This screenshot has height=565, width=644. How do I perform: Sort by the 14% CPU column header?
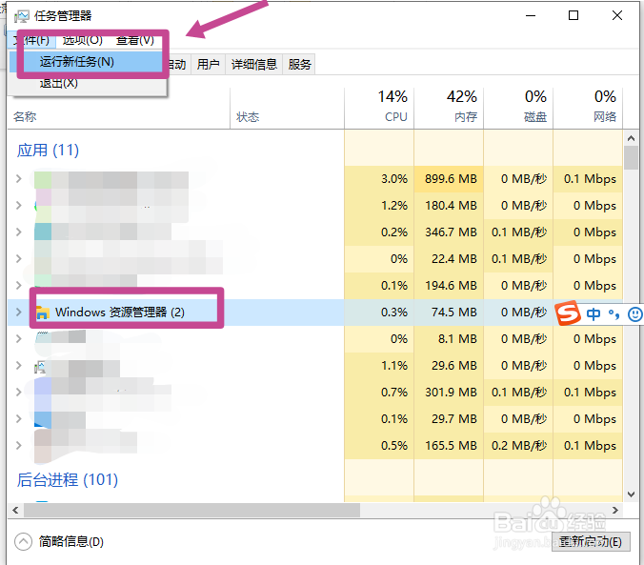click(x=379, y=108)
